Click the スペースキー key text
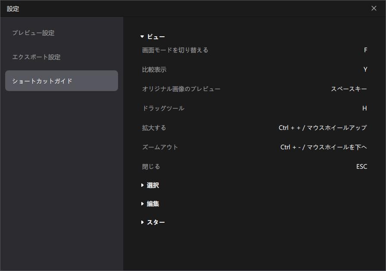 [349, 89]
